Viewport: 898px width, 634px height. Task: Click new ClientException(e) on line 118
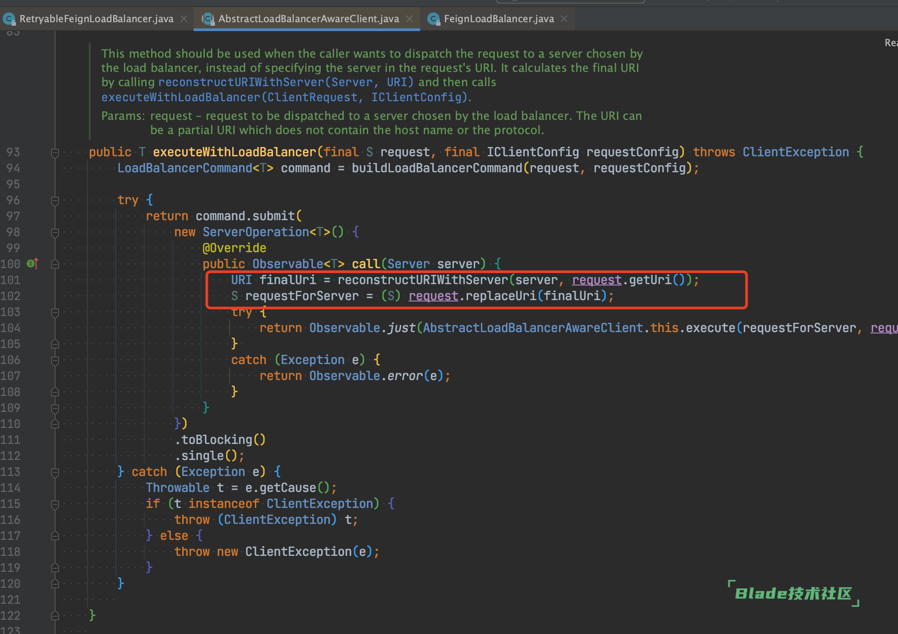pos(295,552)
